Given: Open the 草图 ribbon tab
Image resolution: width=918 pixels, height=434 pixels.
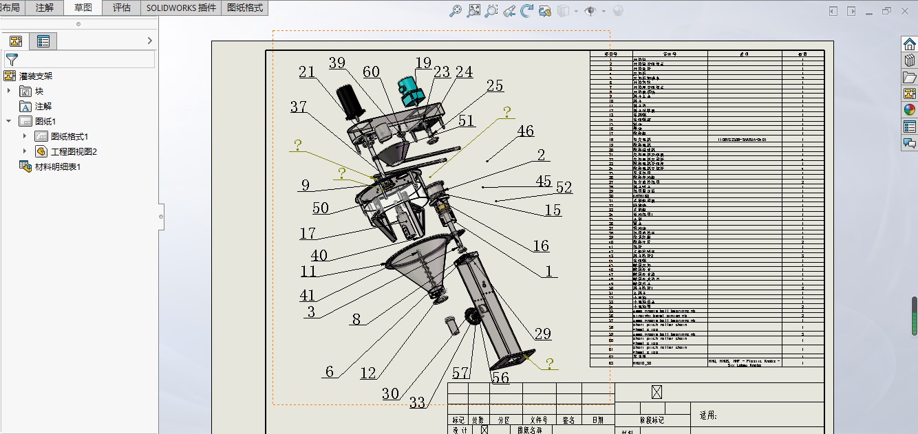Looking at the screenshot, I should tap(83, 8).
